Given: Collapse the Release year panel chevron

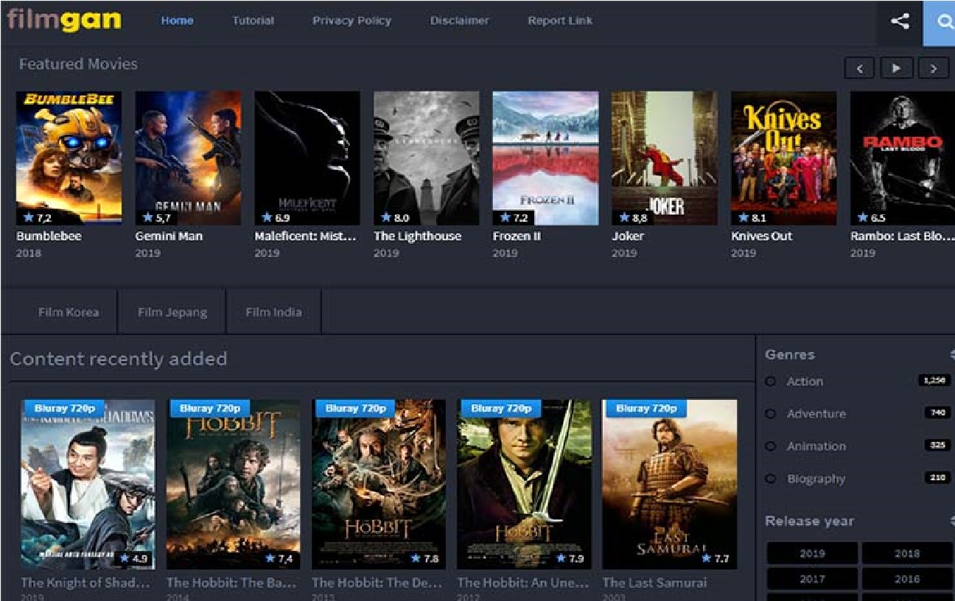Looking at the screenshot, I should click(x=951, y=521).
